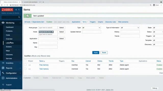This screenshot has width=163, height=91.
Task: Switch to the Web scenarios tab
Action: coord(123,22)
